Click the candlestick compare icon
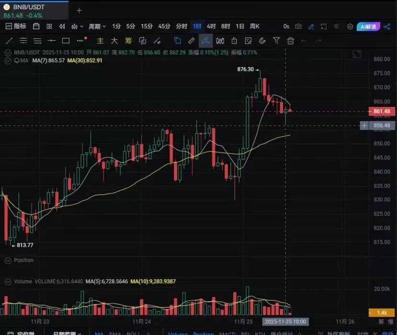 tap(220, 41)
